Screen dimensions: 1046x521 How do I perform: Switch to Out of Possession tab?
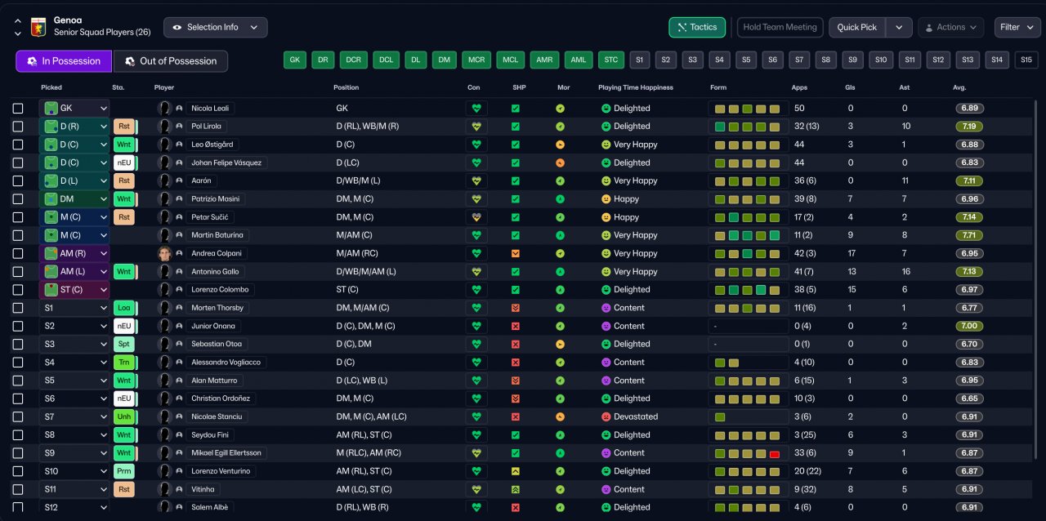click(x=170, y=61)
